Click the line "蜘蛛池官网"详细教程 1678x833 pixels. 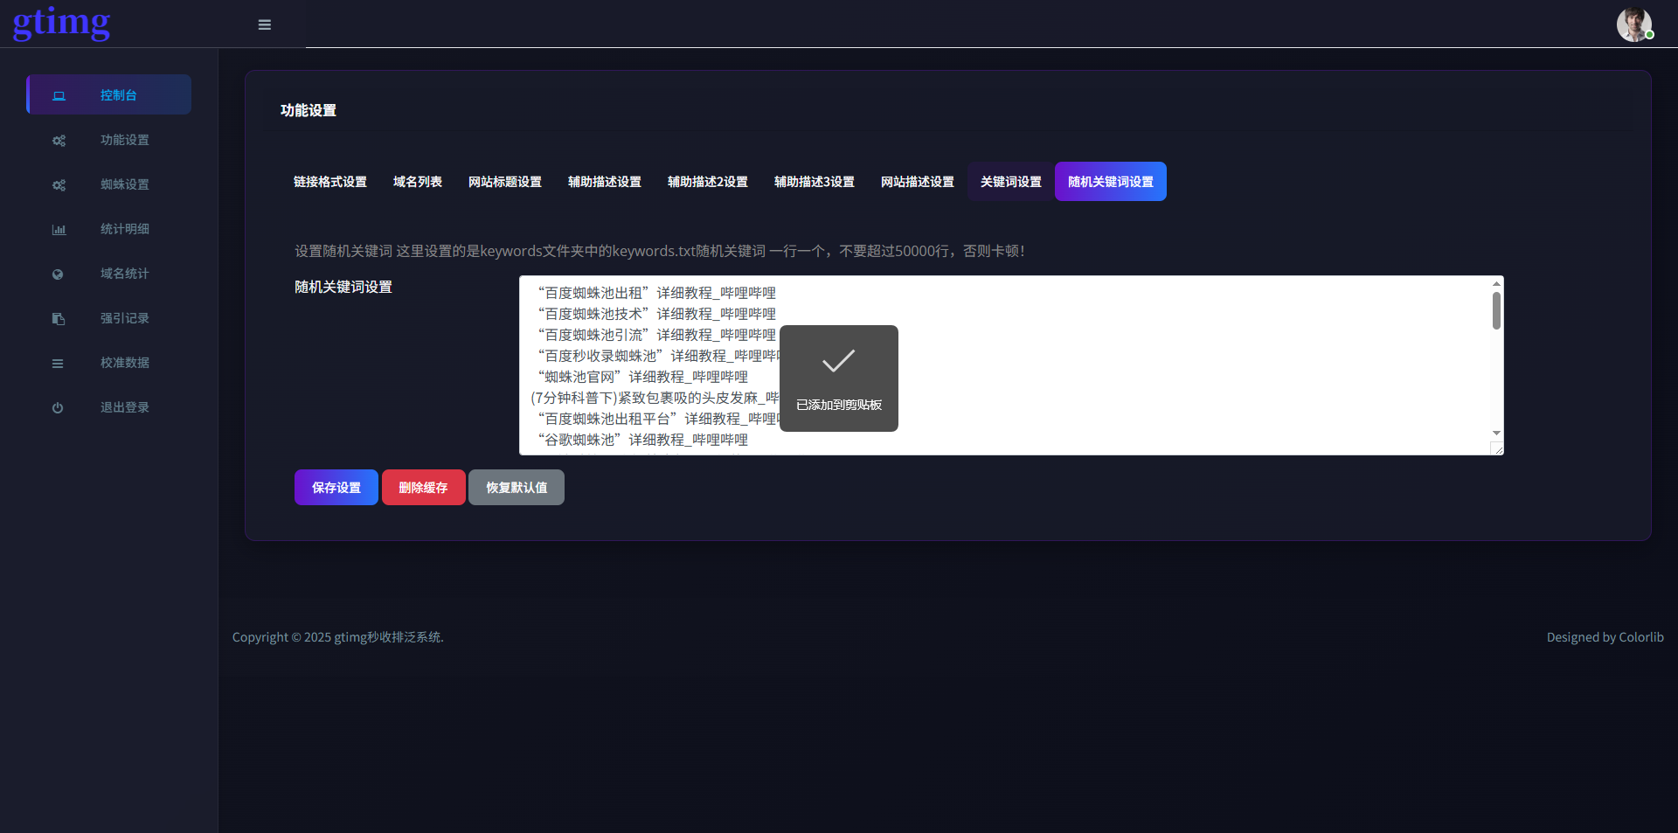coord(642,377)
